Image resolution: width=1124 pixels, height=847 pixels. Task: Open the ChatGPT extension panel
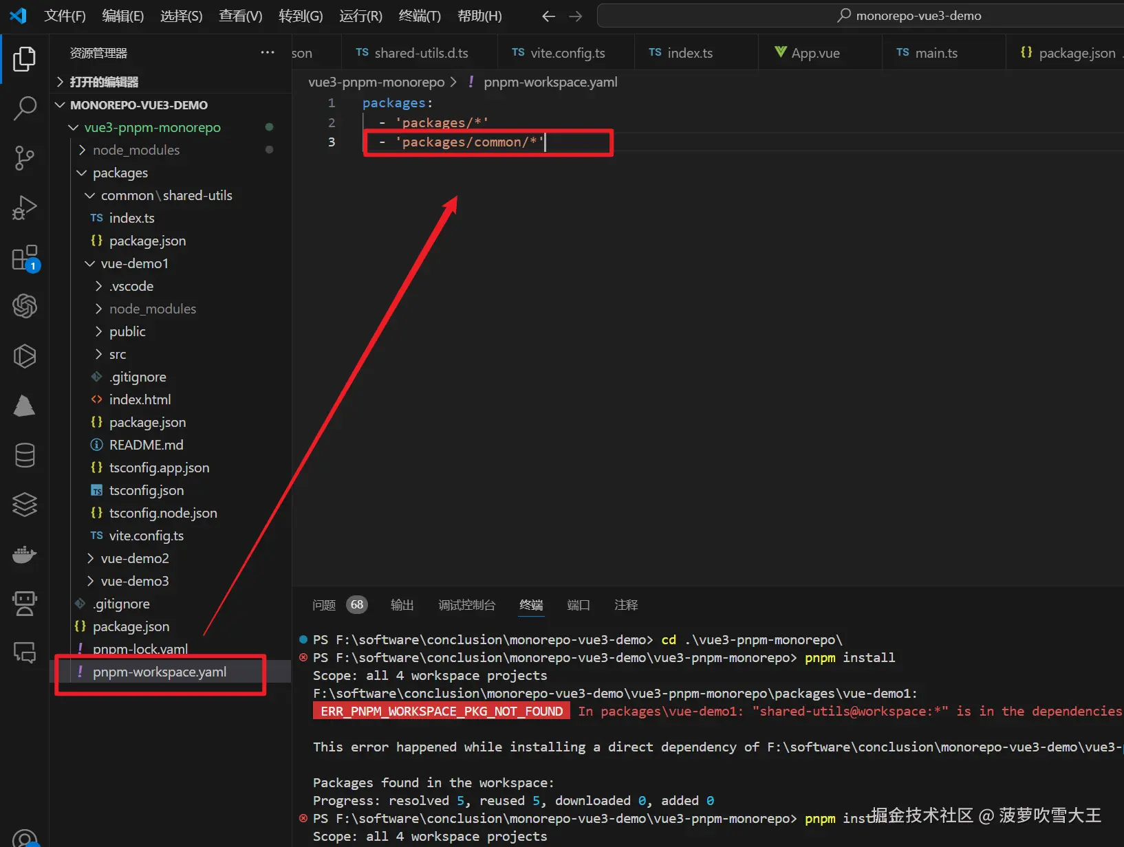click(25, 306)
